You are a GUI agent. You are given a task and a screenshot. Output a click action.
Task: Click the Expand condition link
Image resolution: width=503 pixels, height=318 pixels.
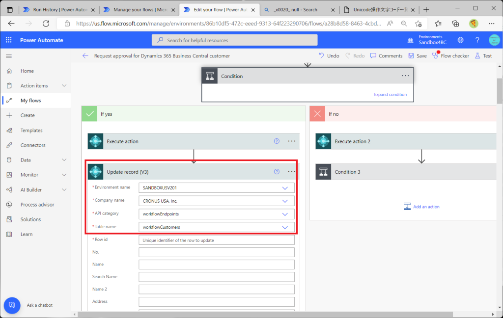(x=390, y=94)
